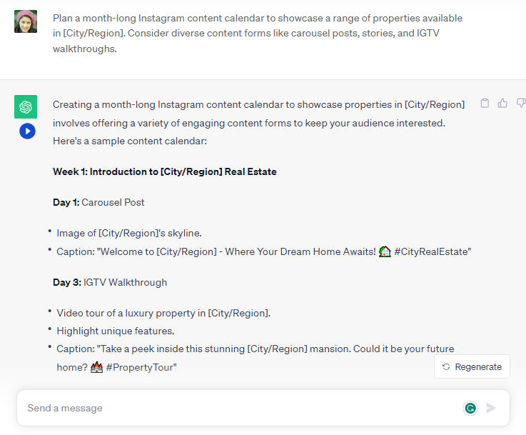Give the response a thumbs up

tap(502, 103)
